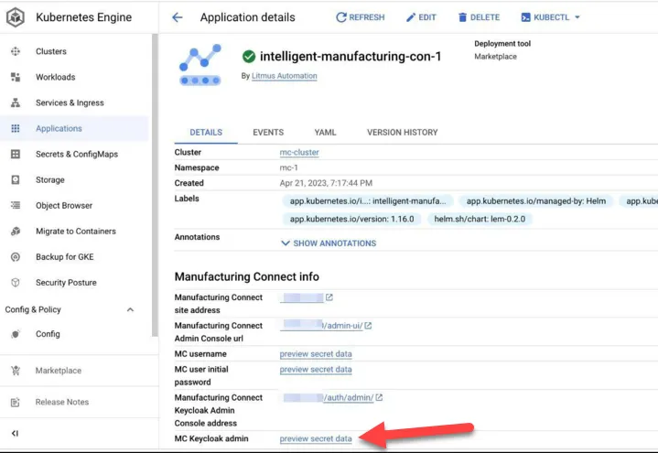Expand Show Annotations
This screenshot has height=453, width=658.
coord(329,243)
